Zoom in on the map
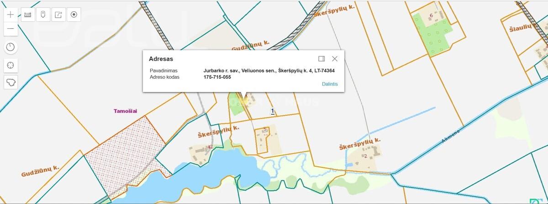 [x=11, y=15]
